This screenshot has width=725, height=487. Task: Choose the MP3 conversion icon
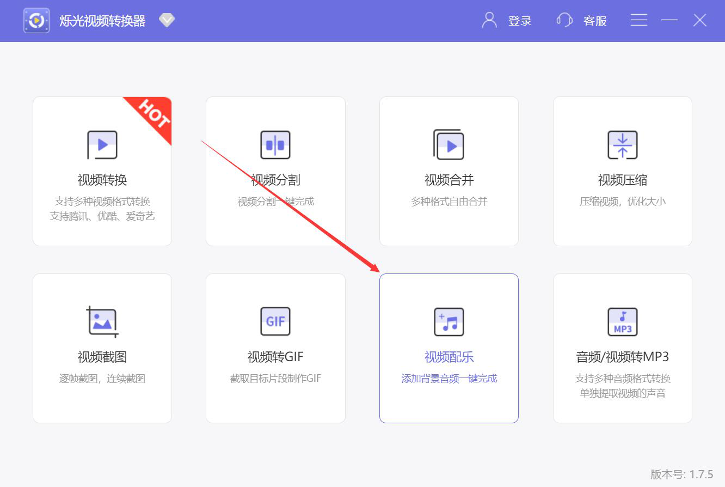[x=622, y=321]
